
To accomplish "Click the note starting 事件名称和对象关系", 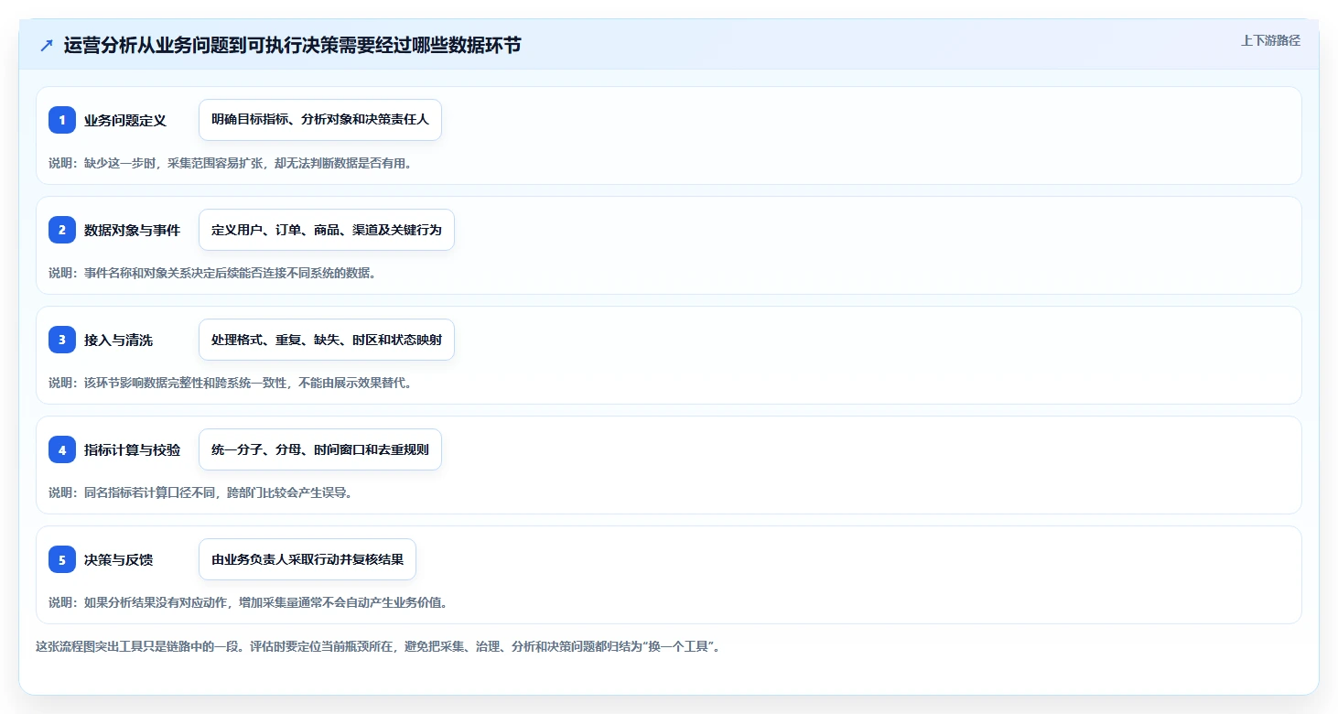I will click(x=212, y=273).
